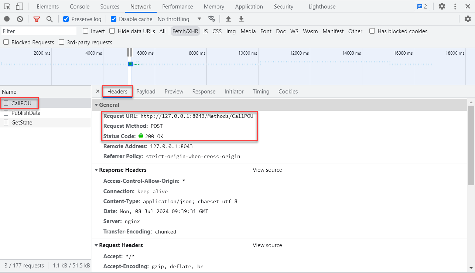Show the Response tab
Screen dimensions: 475x273
point(204,91)
